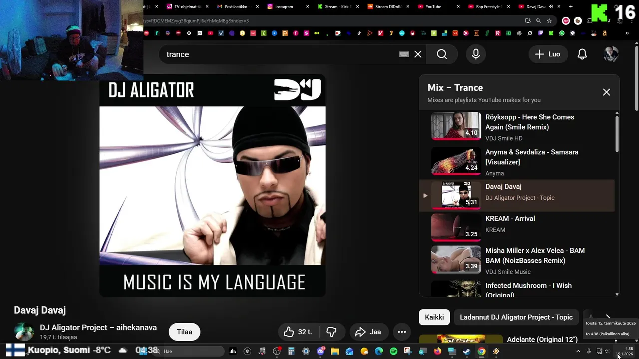Viewport: 639px width, 359px height.
Task: Open the account avatar menu
Action: tap(611, 54)
